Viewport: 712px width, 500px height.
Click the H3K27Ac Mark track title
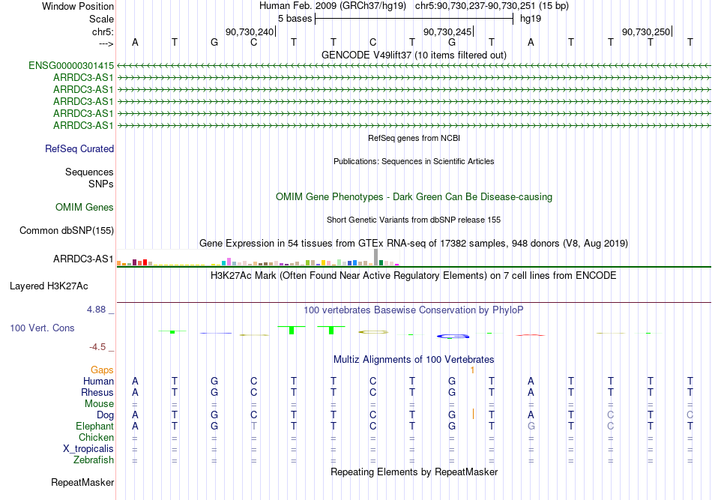[x=414, y=276]
